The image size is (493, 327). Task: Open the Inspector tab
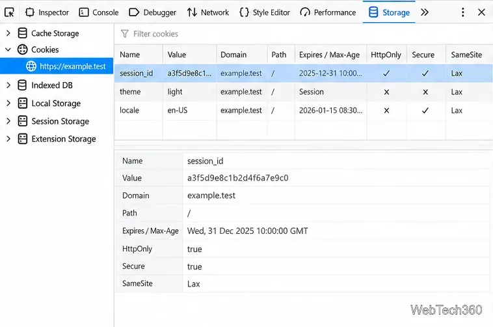tap(47, 12)
